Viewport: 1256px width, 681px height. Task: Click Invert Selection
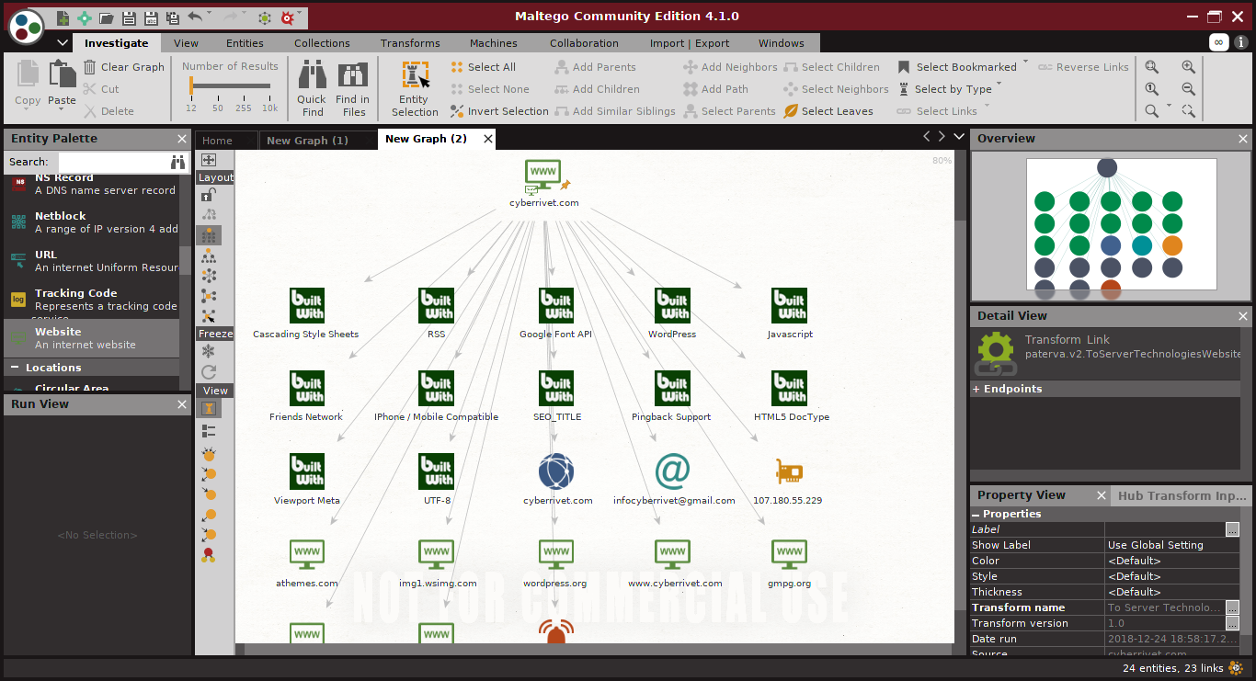499,111
